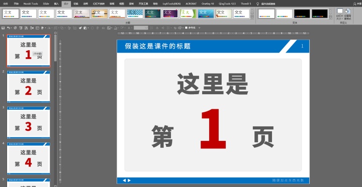Viewport: 362px width, 187px height.
Task: Open the LvyhTools tab
Action: (x=171, y=4)
